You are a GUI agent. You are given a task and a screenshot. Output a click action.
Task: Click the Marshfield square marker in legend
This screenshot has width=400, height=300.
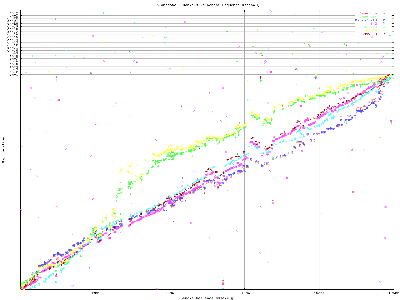coord(384,20)
